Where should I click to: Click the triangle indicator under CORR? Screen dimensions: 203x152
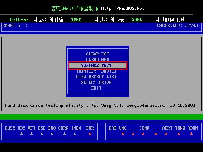click(x=64, y=134)
